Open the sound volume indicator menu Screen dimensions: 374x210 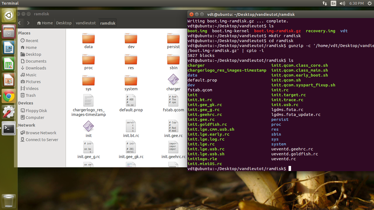(x=342, y=3)
